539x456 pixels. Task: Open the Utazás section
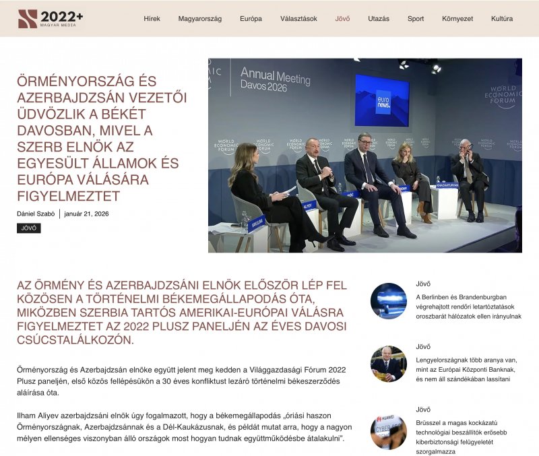[379, 19]
